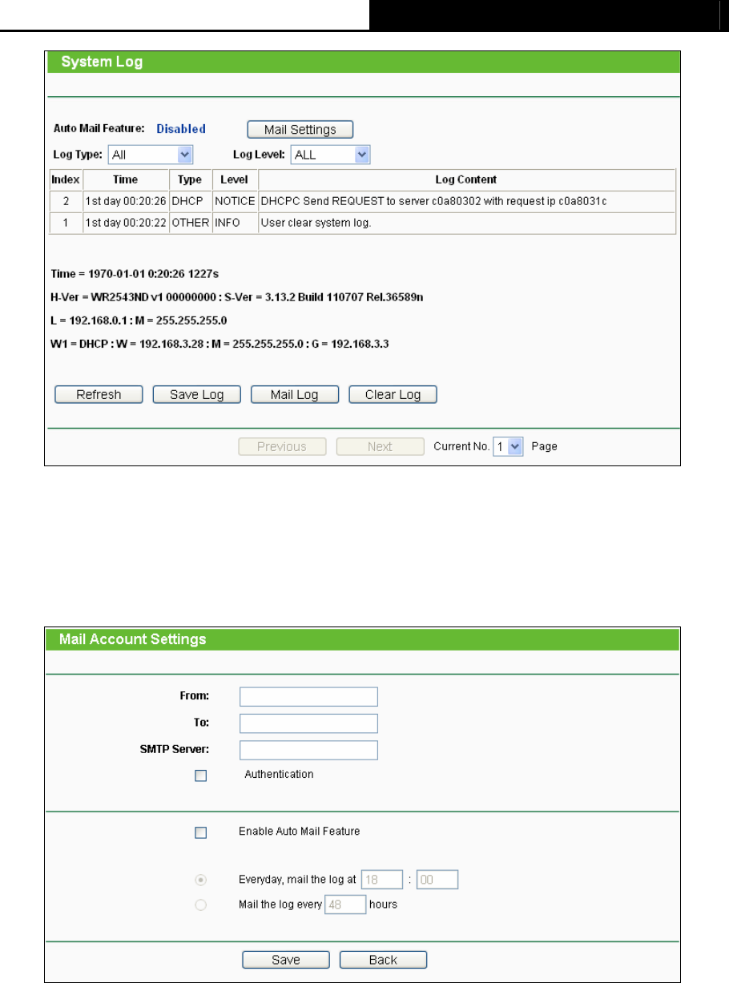Click the Next page button
Screen dimensions: 729x983
380,446
